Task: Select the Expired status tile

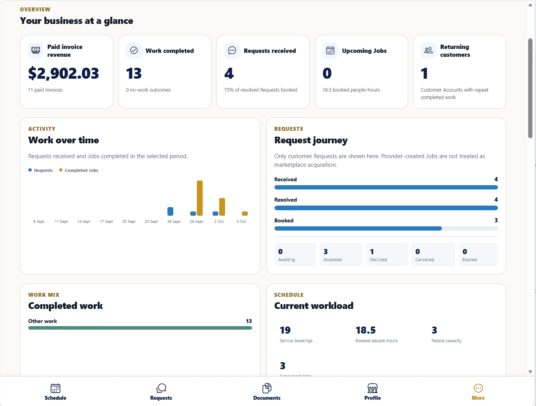Action: [x=478, y=254]
